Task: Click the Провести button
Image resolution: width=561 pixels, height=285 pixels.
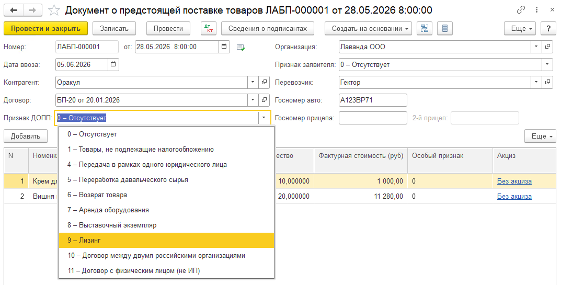Action: 168,29
